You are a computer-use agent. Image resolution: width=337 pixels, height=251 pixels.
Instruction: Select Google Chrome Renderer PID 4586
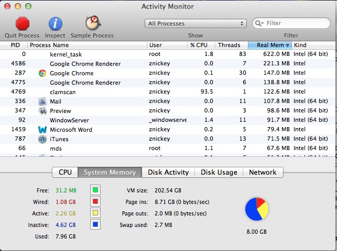[168, 64]
